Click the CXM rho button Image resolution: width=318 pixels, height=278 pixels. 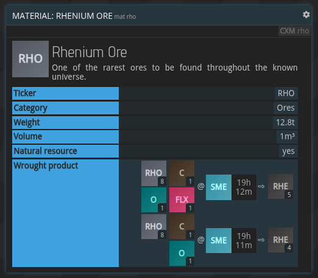(x=294, y=31)
